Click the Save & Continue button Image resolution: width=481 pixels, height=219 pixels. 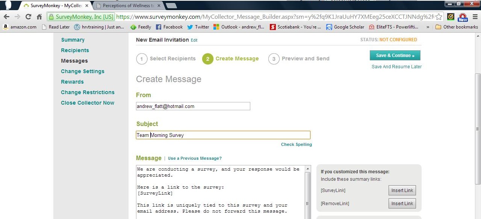(x=395, y=55)
